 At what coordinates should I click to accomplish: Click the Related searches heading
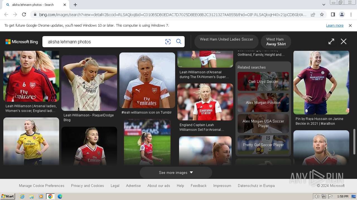[252, 67]
